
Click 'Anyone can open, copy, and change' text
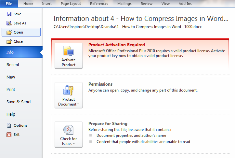[x=143, y=90]
